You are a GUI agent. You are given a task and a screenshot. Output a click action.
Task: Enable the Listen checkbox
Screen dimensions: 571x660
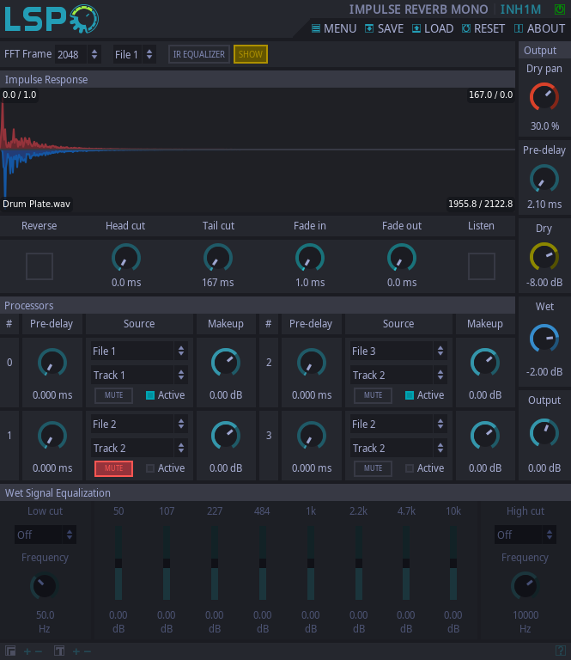pos(482,266)
